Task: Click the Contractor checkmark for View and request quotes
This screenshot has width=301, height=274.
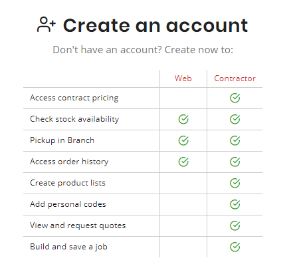Action: click(x=235, y=225)
